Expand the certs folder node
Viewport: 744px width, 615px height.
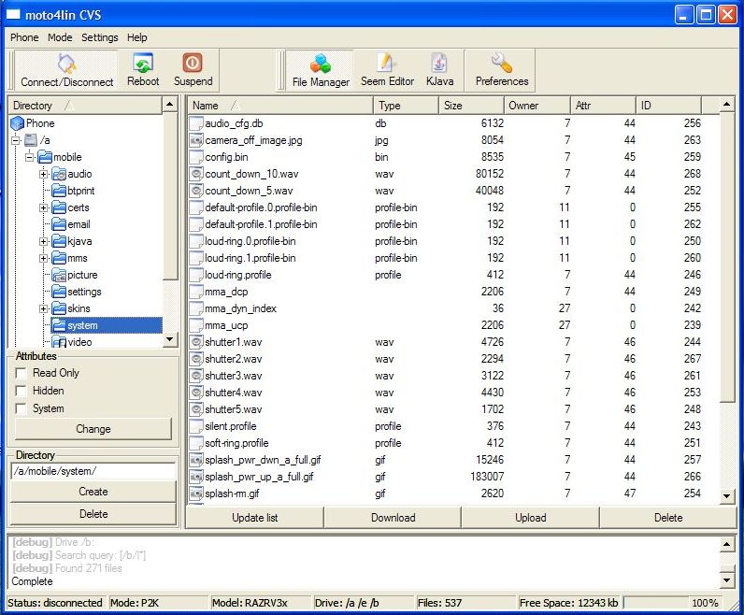tap(44, 207)
